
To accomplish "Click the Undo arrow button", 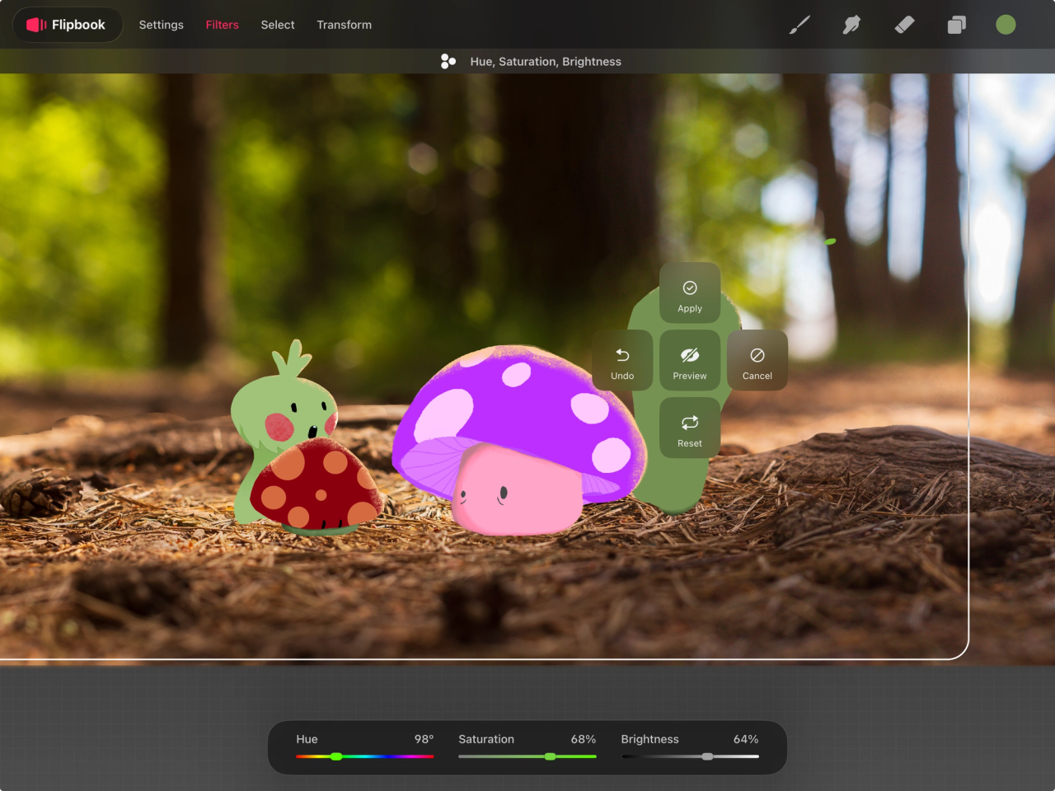I will (622, 361).
